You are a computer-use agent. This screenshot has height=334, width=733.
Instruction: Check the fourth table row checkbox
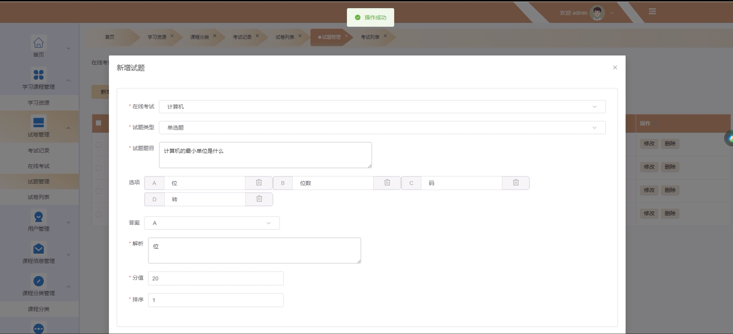[x=98, y=214]
